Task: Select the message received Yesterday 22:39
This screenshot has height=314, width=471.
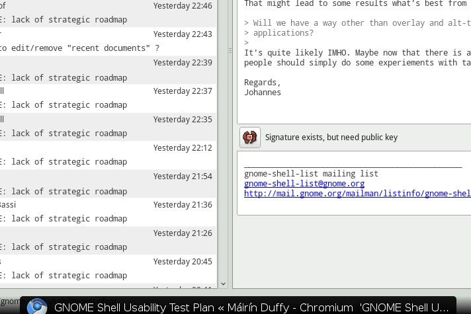Action: click(106, 70)
